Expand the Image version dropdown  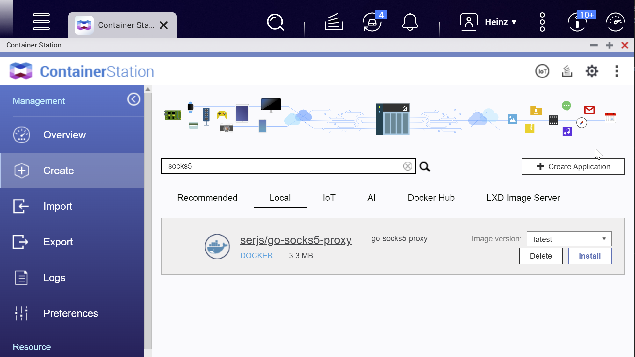569,239
